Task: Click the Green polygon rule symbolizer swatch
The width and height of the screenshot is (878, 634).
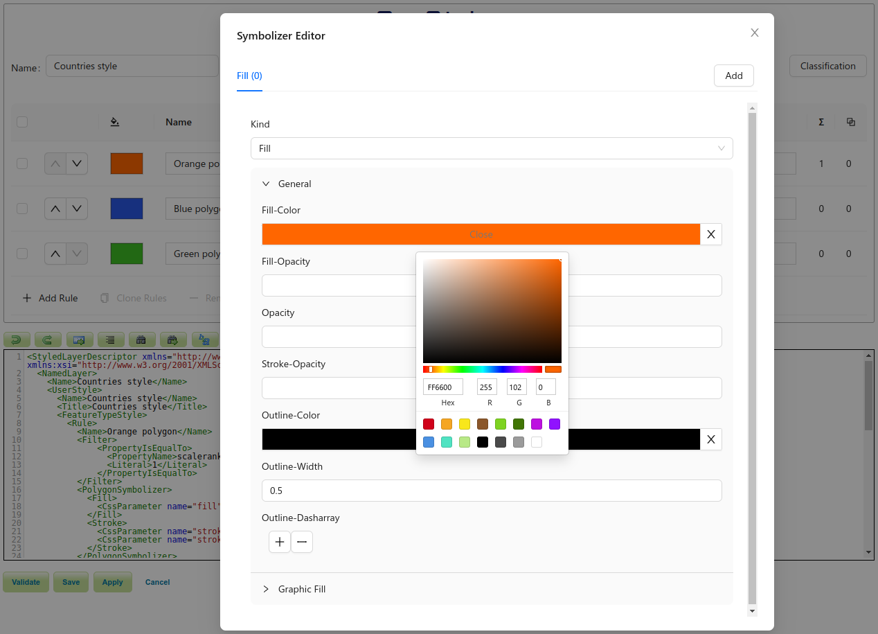Action: coord(127,254)
